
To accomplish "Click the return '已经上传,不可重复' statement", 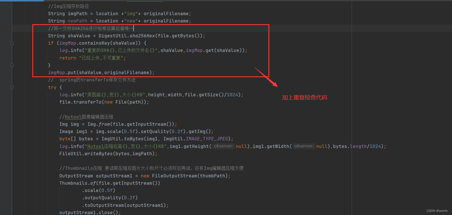I will click(x=92, y=58).
